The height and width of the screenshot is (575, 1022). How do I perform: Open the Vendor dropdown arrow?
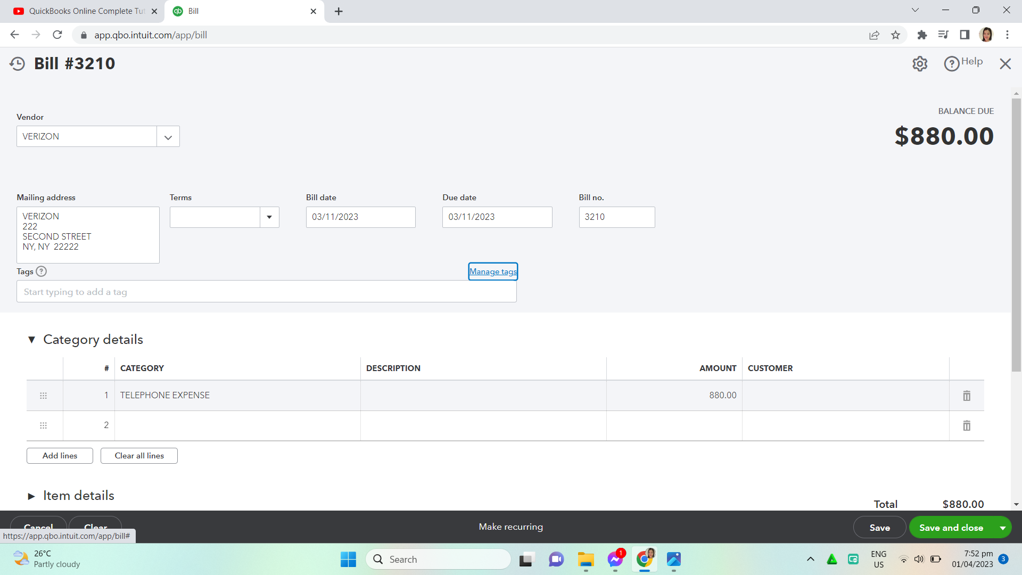168,137
